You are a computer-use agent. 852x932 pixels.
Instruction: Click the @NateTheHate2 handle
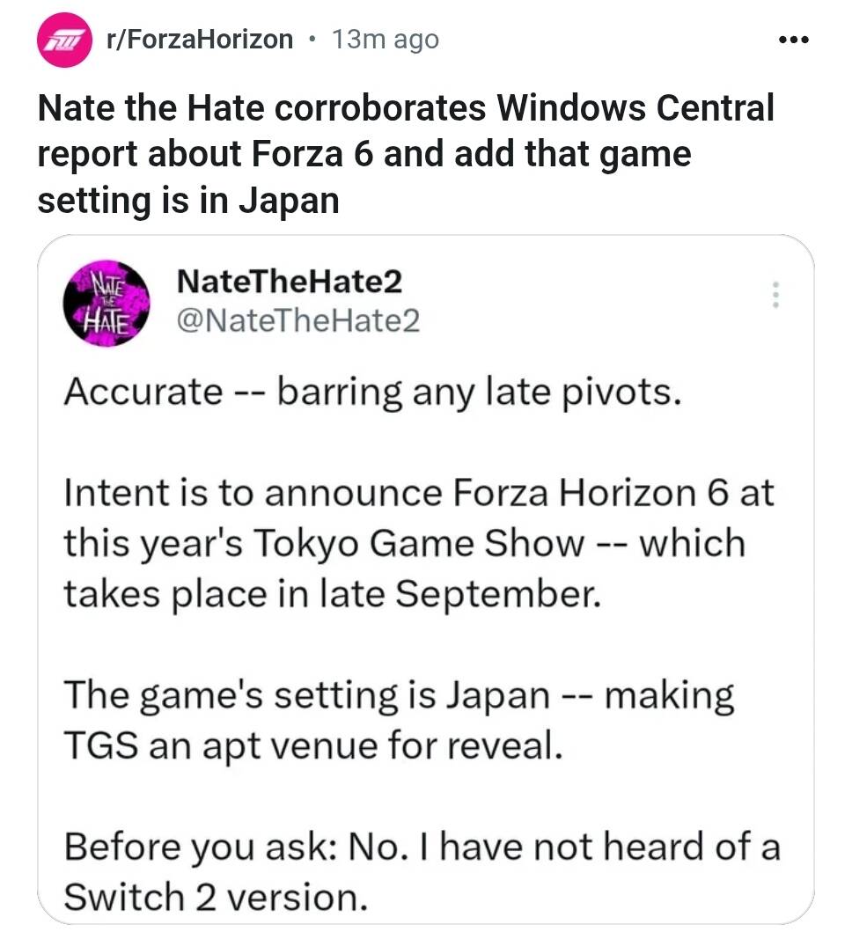[298, 322]
